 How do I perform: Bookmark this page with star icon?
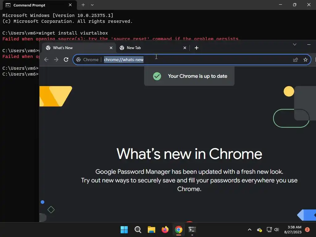click(305, 60)
